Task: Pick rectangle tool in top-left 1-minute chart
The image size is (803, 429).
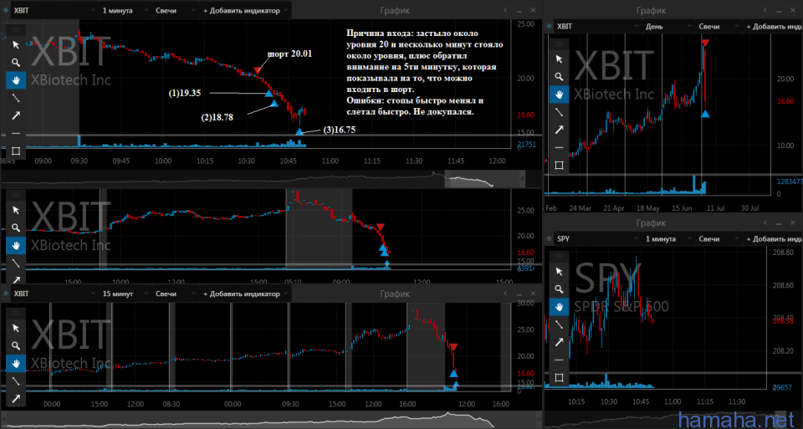Action: click(x=16, y=151)
